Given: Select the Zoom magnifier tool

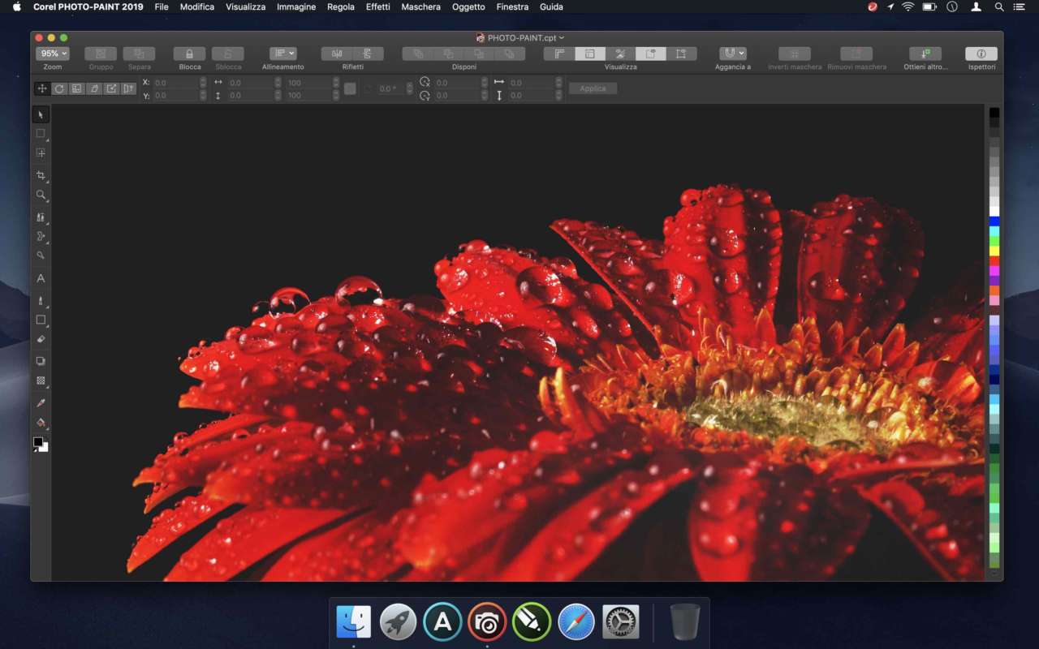Looking at the screenshot, I should pyautogui.click(x=41, y=195).
